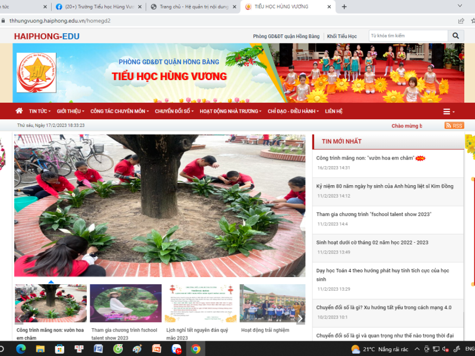Open the LIÊN HỆ menu item
The width and height of the screenshot is (475, 356).
tap(334, 112)
